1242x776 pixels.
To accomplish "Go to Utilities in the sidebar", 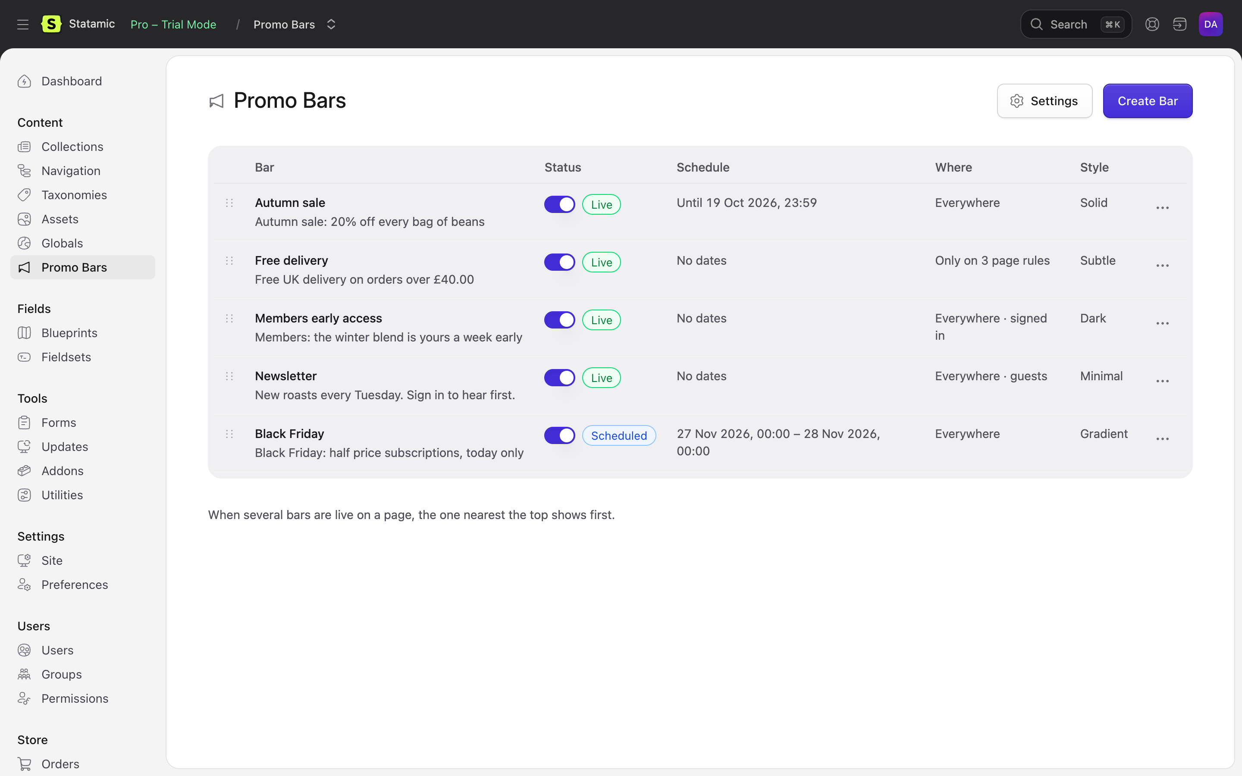I will (83, 495).
